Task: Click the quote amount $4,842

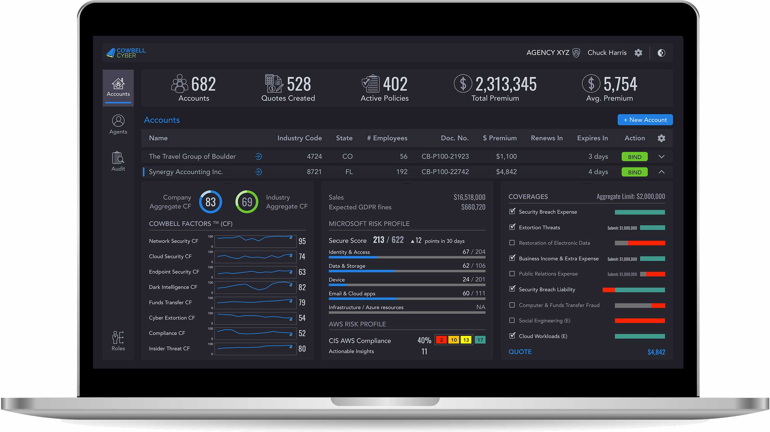Action: tap(656, 352)
